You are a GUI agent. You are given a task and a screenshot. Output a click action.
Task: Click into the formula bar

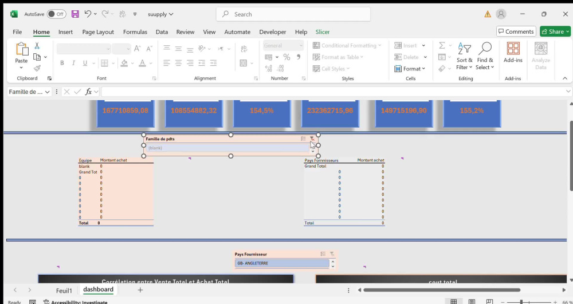click(x=332, y=92)
